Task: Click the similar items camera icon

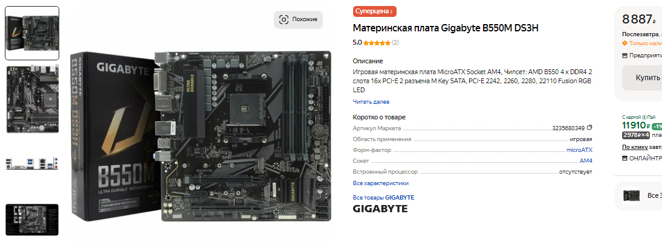Action: point(284,19)
